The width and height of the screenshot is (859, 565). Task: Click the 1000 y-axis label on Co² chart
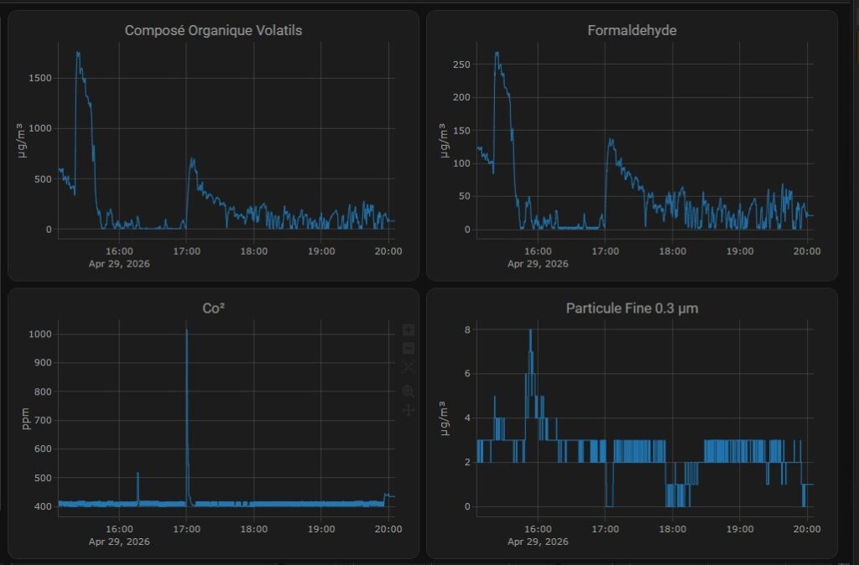click(40, 334)
